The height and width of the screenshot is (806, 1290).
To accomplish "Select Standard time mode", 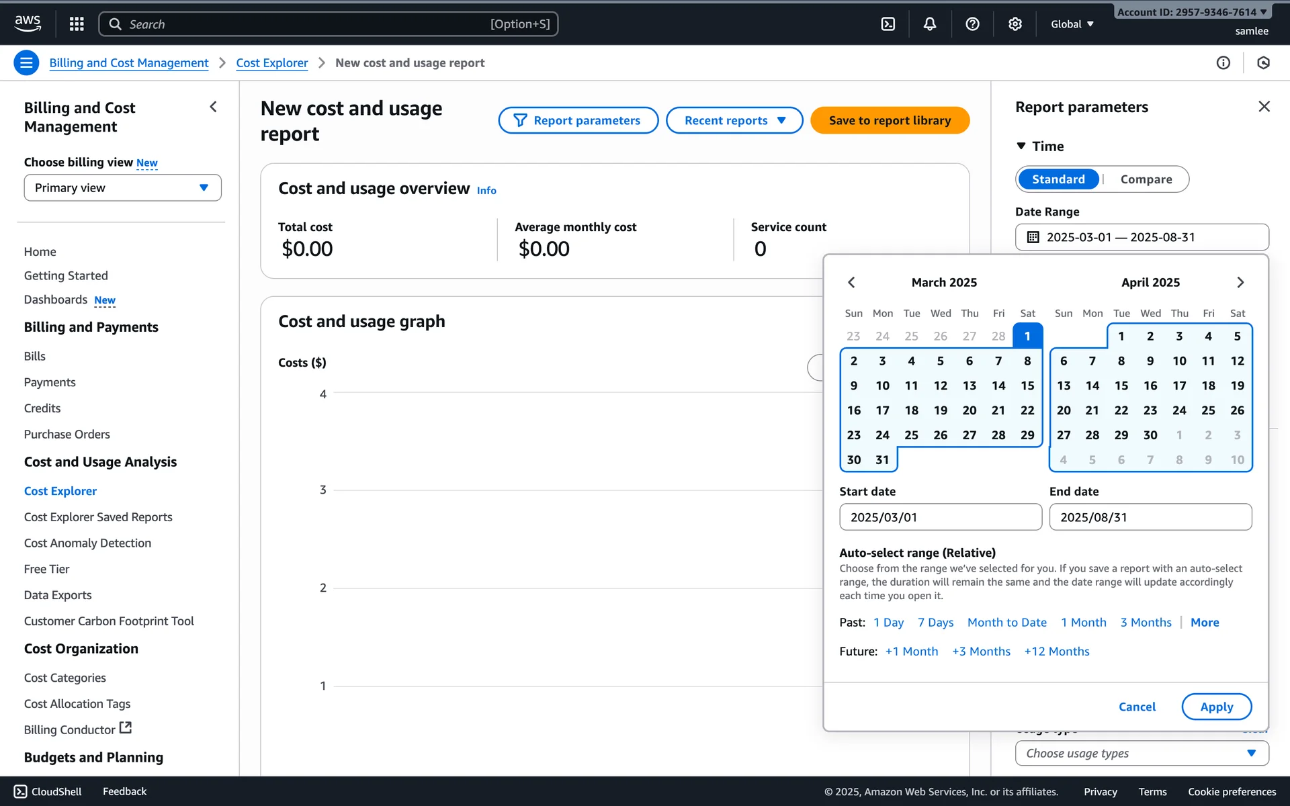I will point(1058,179).
